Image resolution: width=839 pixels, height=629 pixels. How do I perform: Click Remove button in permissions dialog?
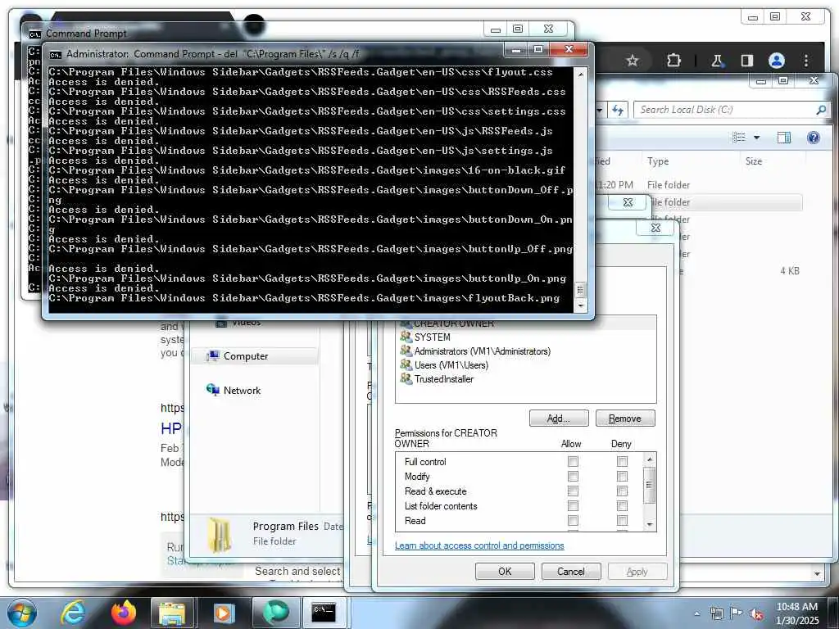625,419
